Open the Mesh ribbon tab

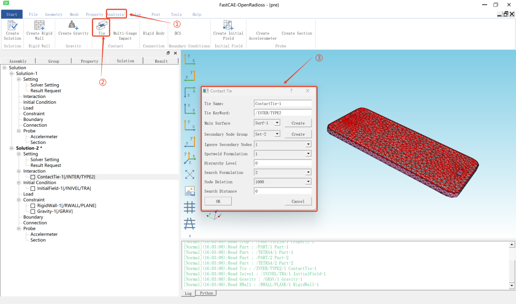click(x=74, y=14)
